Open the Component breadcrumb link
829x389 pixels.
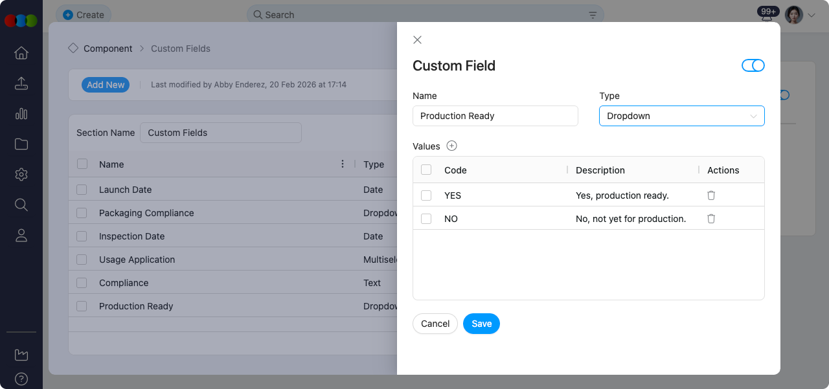click(x=108, y=48)
